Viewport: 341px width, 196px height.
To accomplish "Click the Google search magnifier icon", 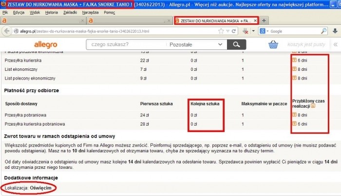I will [x=323, y=31].
